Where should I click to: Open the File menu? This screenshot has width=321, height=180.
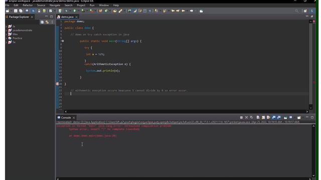click(x=7, y=5)
